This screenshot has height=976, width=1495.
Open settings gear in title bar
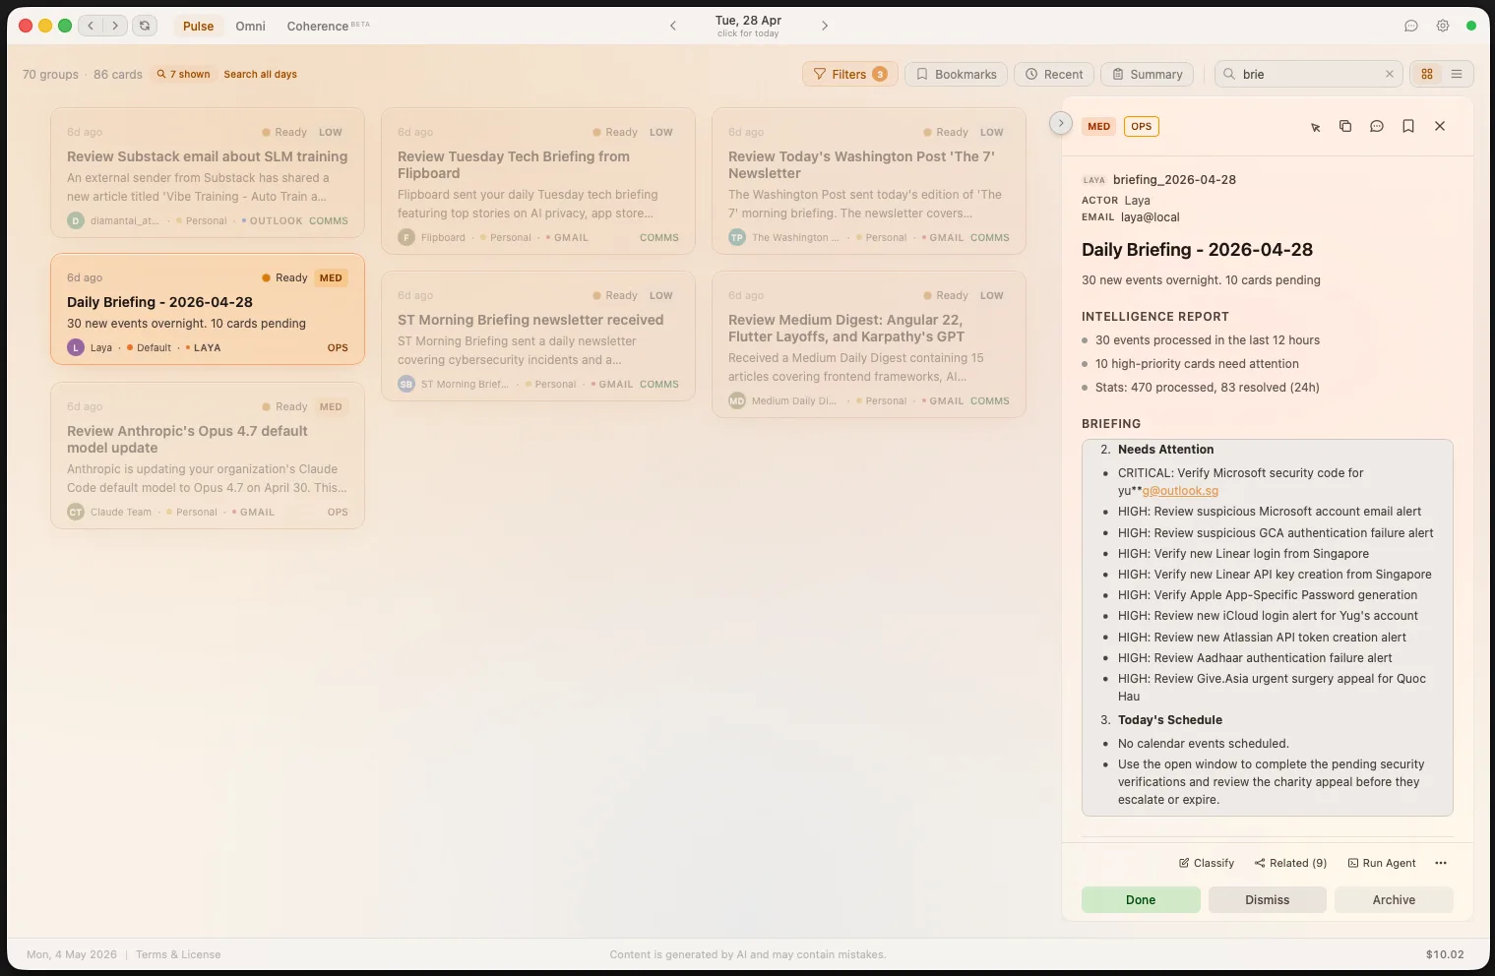pos(1443,26)
